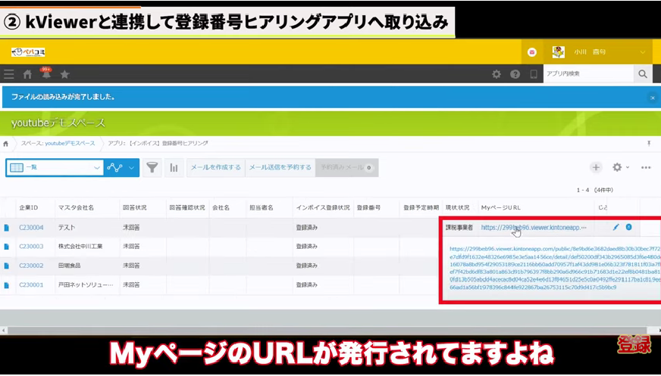Open the settings gear in header
This screenshot has height=376, width=661.
click(x=497, y=74)
